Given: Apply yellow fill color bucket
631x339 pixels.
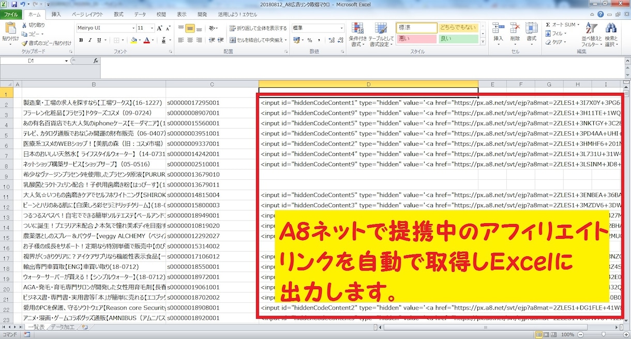Looking at the screenshot, I should (133, 40).
